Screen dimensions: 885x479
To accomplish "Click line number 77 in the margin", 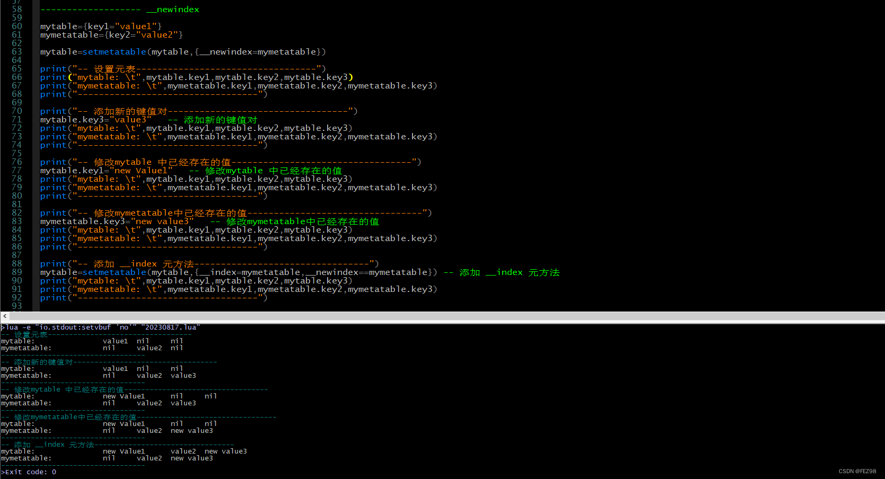I will [17, 171].
